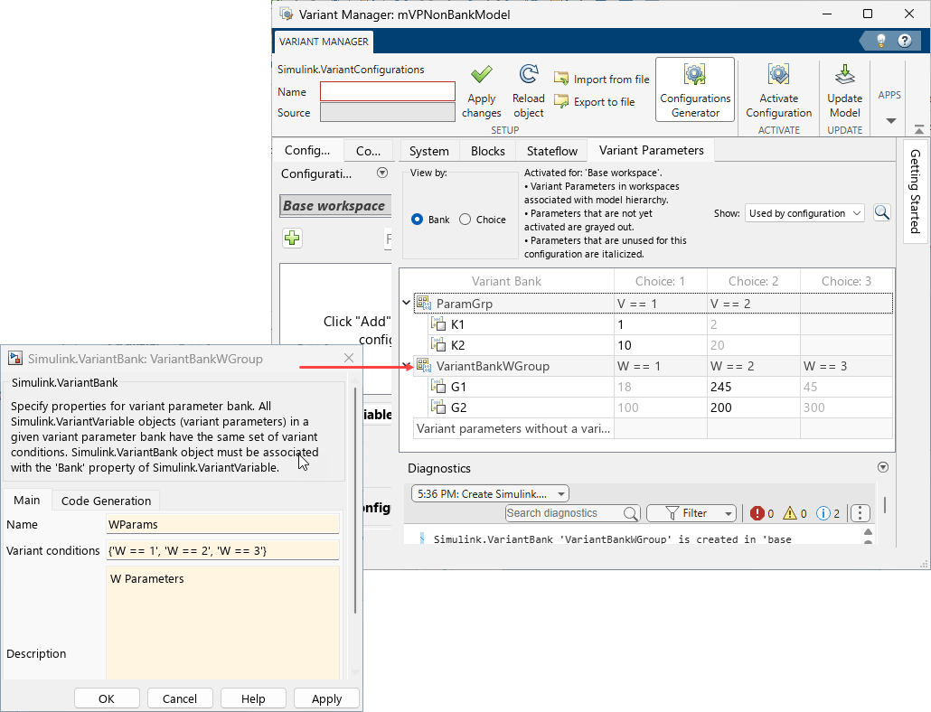Image resolution: width=931 pixels, height=712 pixels.
Task: Click K1 parameter icon
Action: [x=438, y=324]
